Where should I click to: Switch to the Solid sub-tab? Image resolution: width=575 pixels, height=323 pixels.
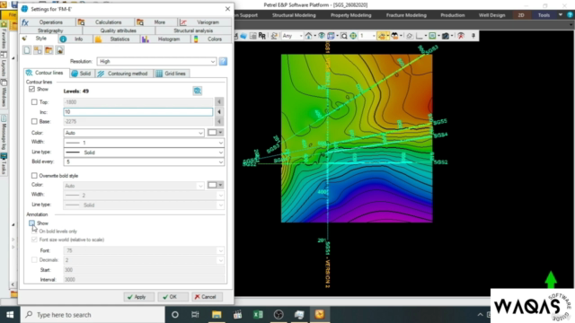81,74
